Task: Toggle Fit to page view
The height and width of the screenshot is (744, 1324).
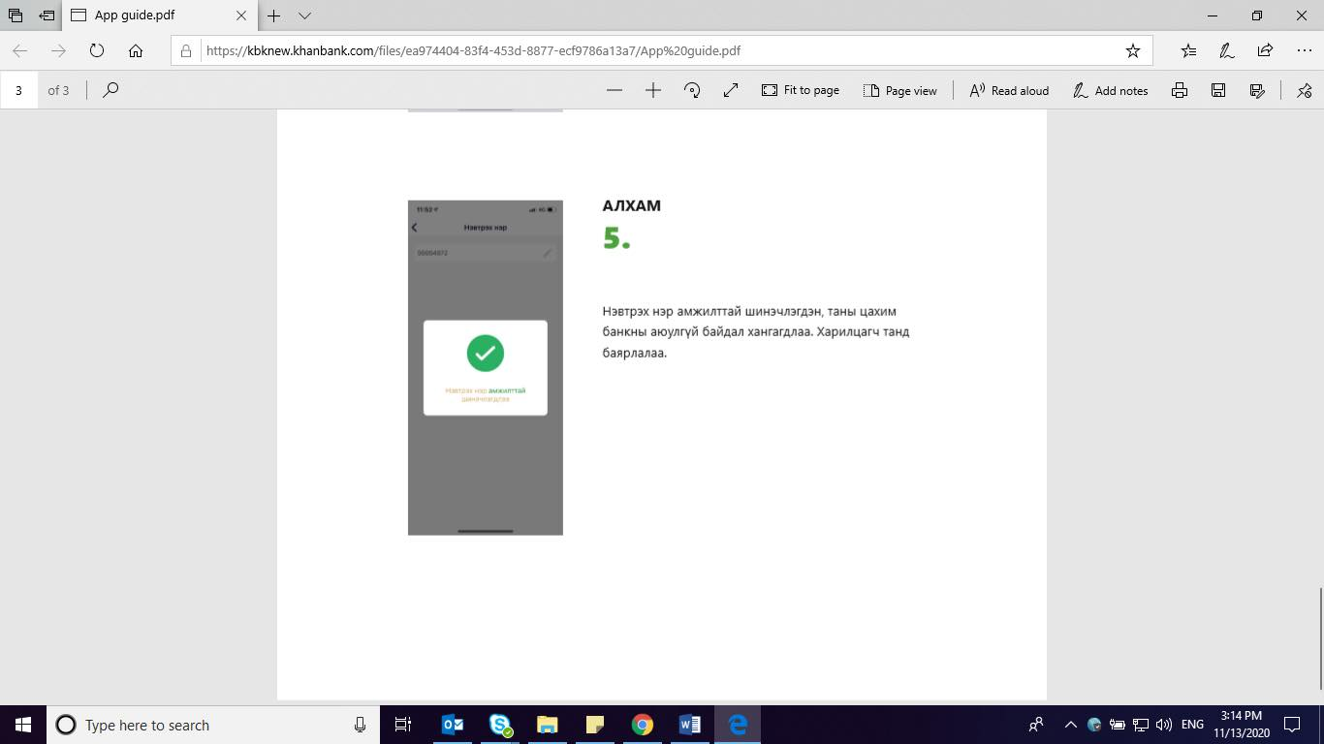Action: [801, 90]
